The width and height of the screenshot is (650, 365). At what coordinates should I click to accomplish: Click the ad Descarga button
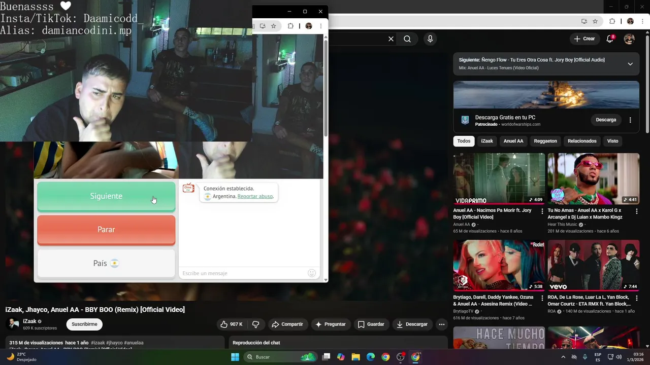(606, 120)
